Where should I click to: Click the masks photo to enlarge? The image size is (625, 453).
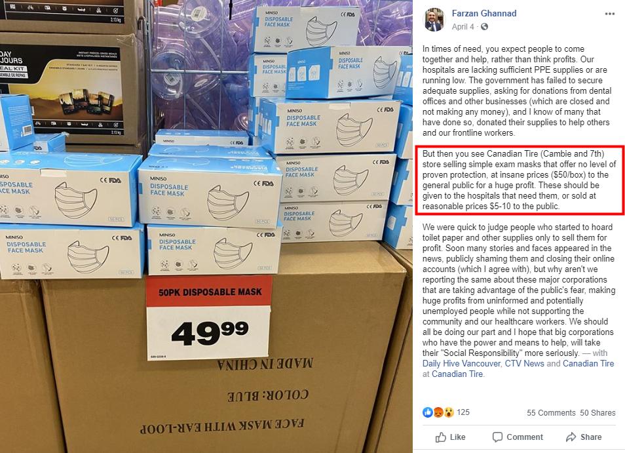tap(206, 227)
